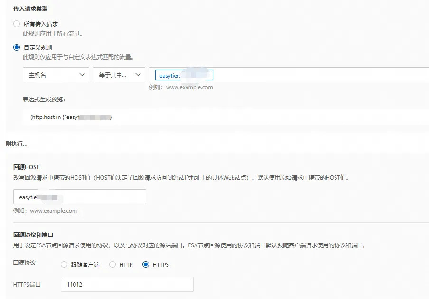Choose the 跟随客户端 origin protocol option
The height and width of the screenshot is (299, 429).
point(64,265)
